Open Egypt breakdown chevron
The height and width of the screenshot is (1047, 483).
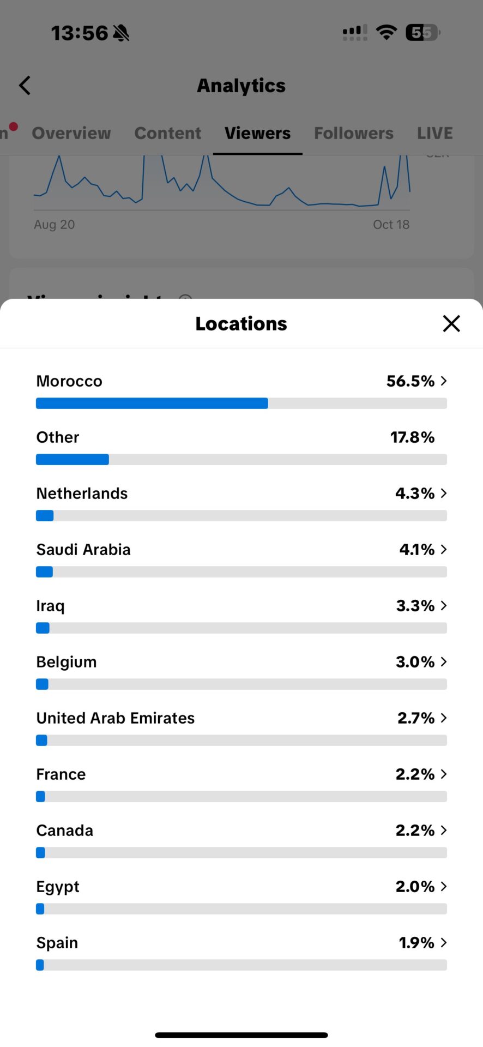(x=444, y=886)
